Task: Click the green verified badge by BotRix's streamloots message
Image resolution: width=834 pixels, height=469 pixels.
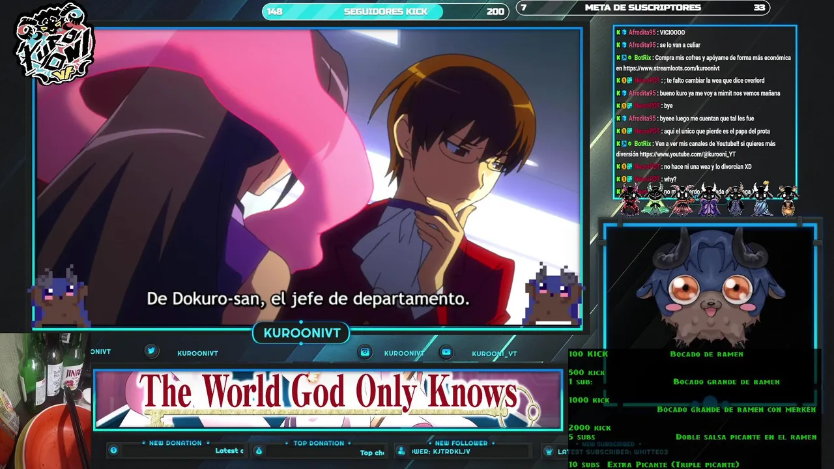Action: 630,58
